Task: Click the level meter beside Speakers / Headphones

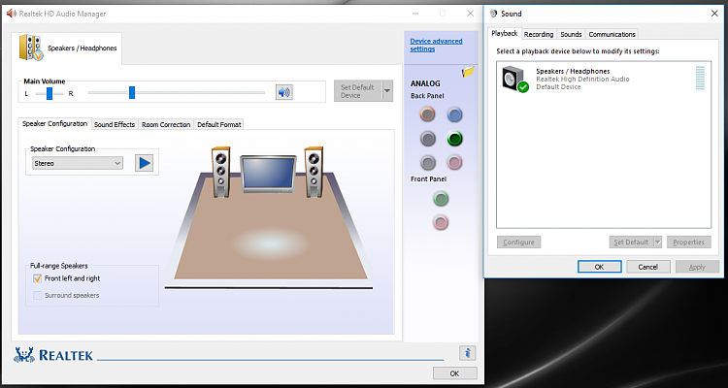Action: coord(700,78)
